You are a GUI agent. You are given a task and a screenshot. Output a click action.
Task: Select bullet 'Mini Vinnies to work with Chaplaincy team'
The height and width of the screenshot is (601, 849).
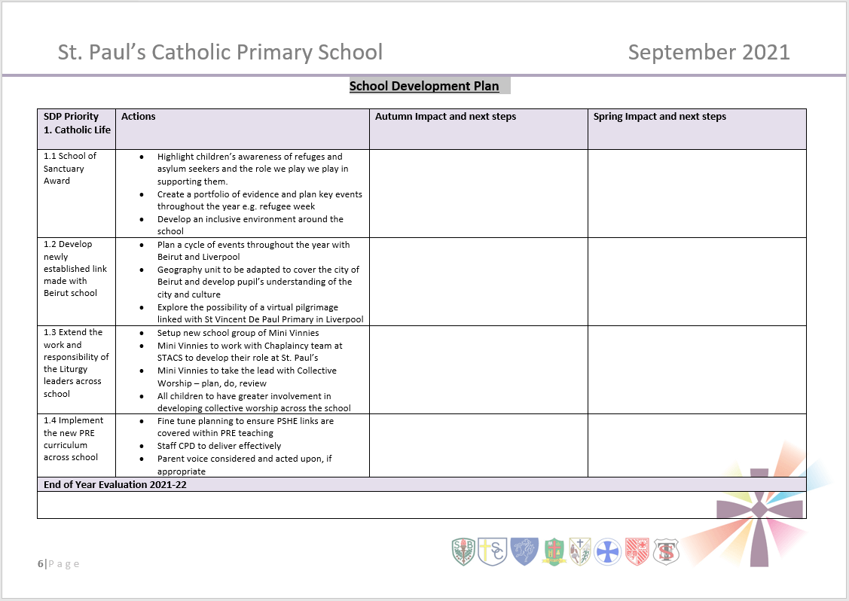coord(250,352)
